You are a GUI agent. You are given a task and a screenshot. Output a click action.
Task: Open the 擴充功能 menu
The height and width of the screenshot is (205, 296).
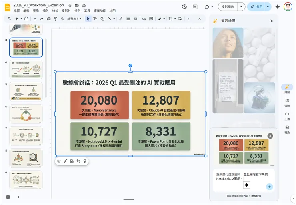pyautogui.click(x=100, y=10)
